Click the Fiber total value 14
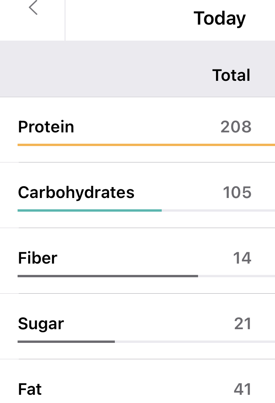Screen dimensions: 275x403 (242, 258)
